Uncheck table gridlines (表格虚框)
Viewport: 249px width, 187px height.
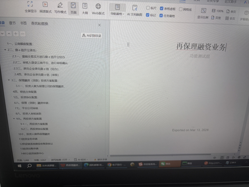tap(162, 8)
